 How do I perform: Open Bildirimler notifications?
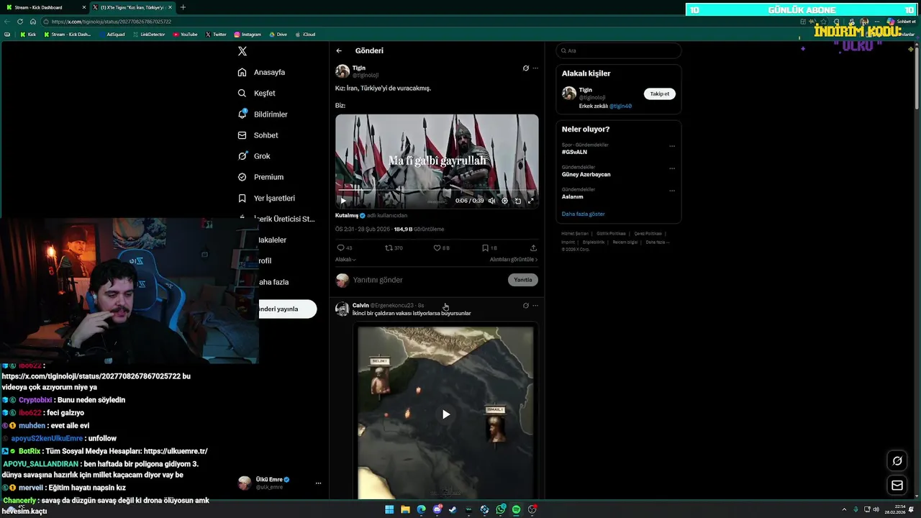(x=263, y=114)
